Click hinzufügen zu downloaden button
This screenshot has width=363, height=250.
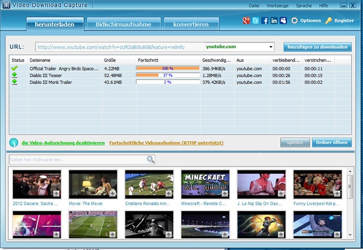[317, 47]
